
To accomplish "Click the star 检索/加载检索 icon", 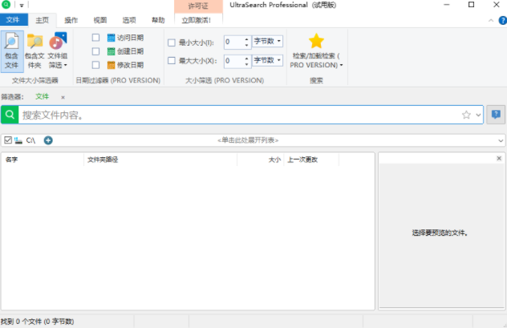I will [316, 41].
